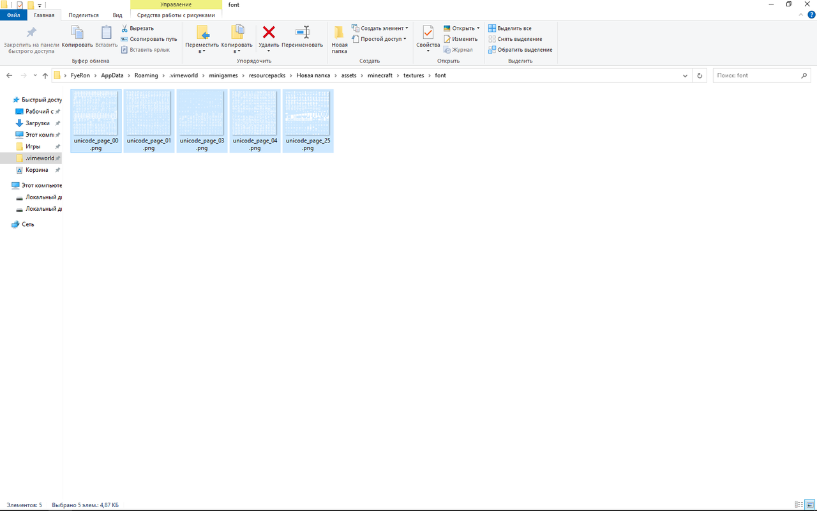Refresh the folder view in address bar
The image size is (817, 511).
(x=700, y=75)
